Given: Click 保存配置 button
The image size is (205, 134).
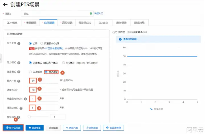Looking at the screenshot, I should (53, 128).
